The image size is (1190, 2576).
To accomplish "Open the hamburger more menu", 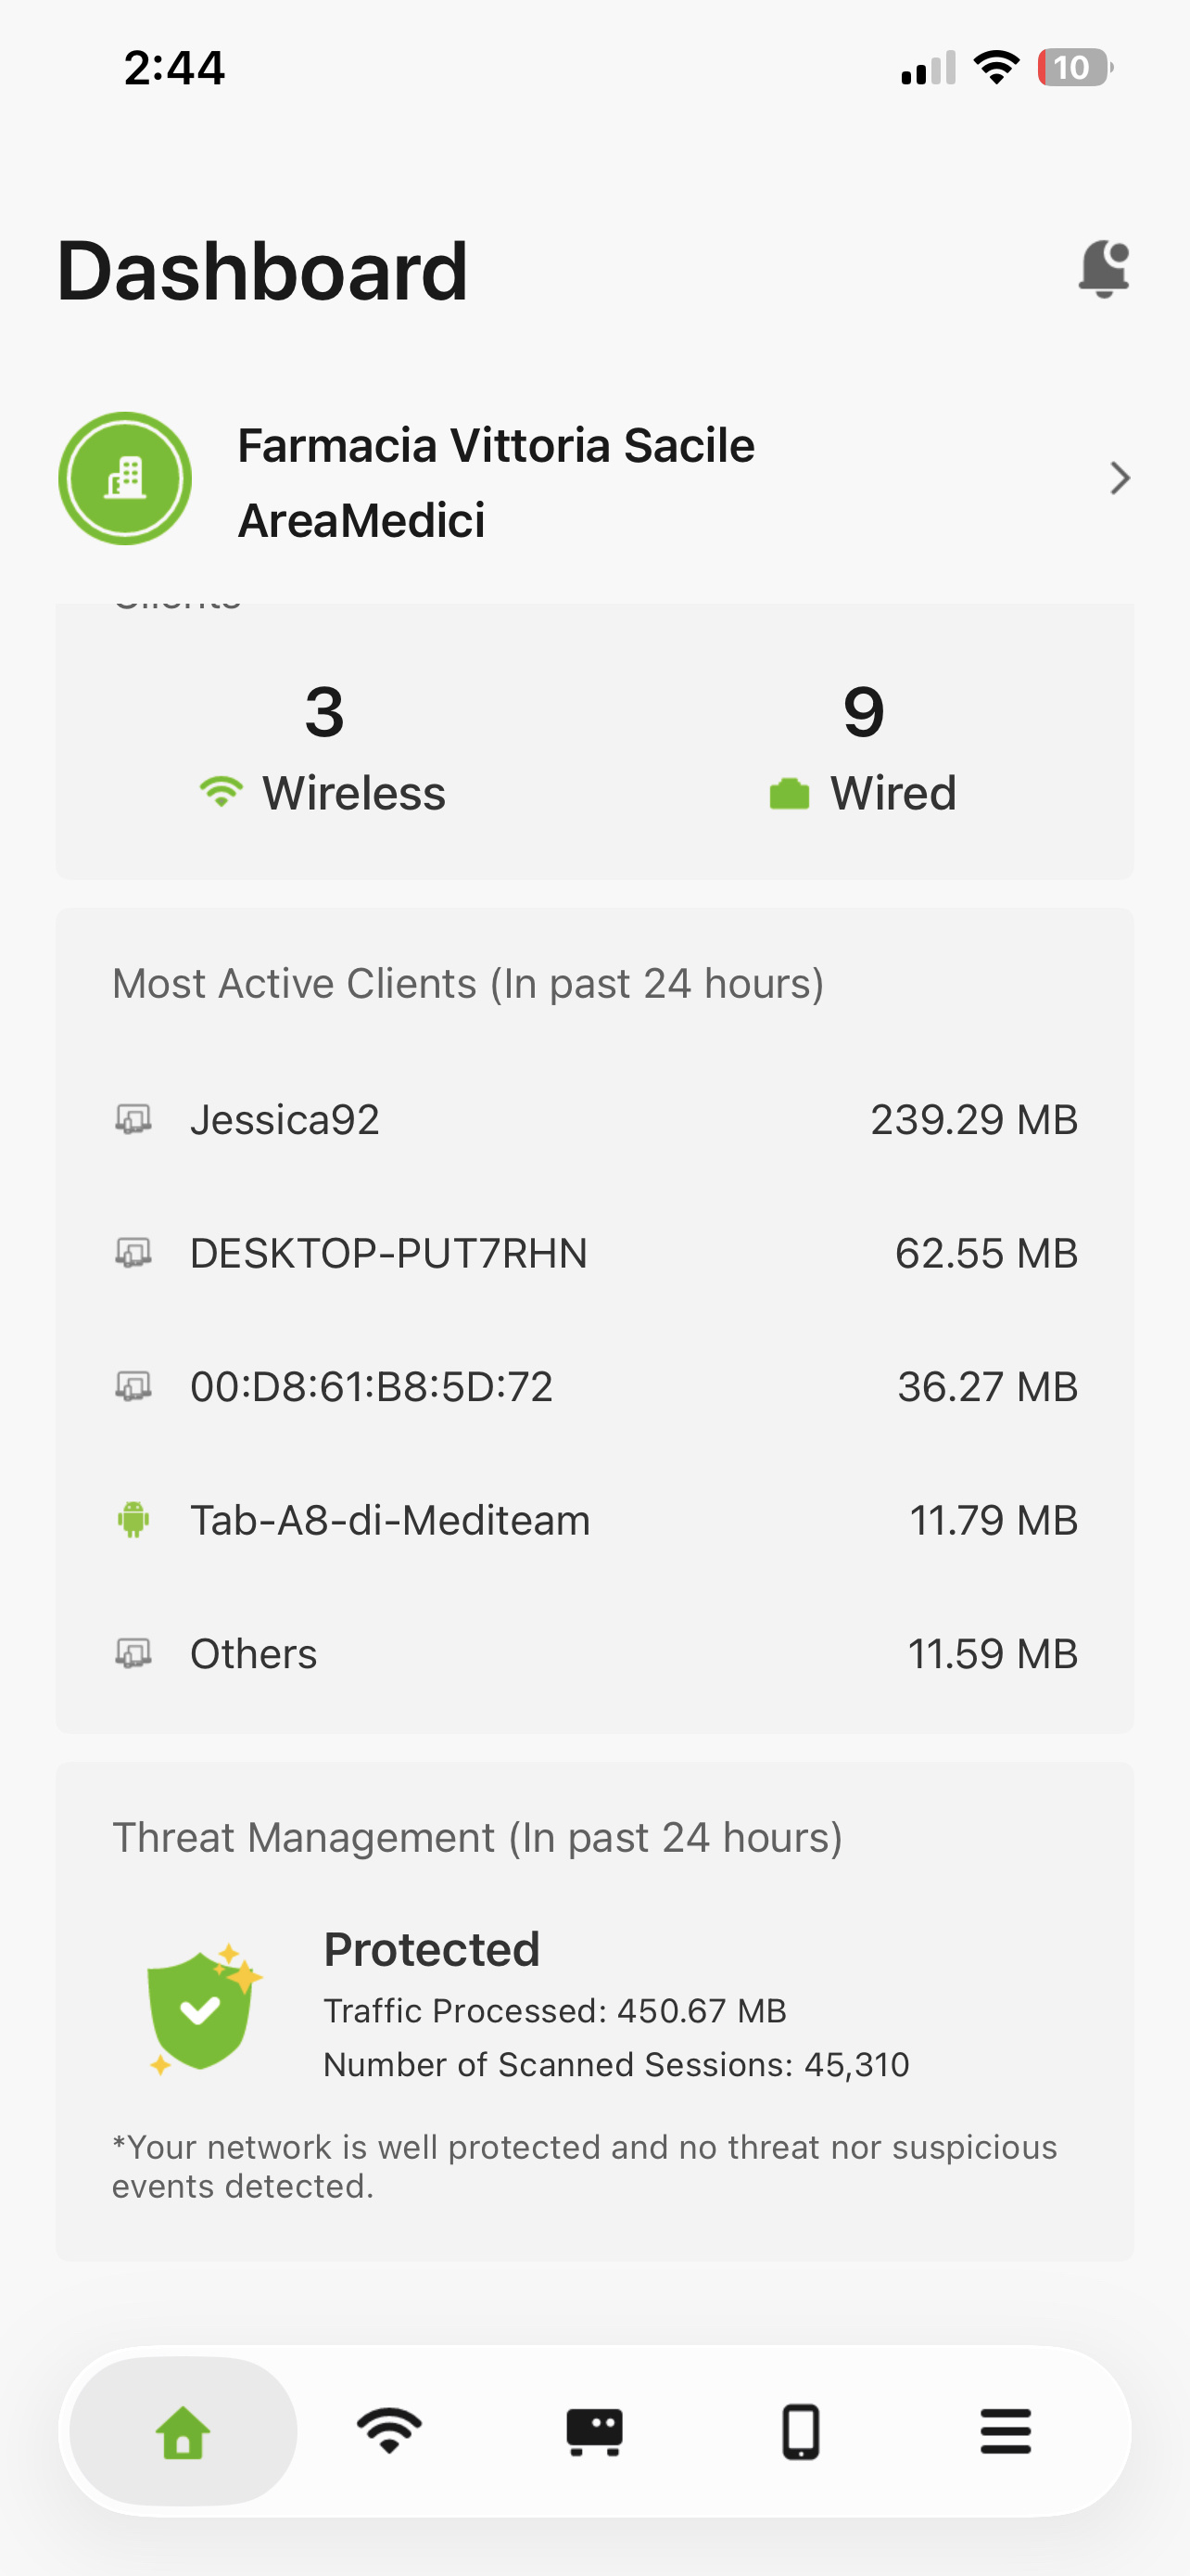I will pos(1006,2431).
